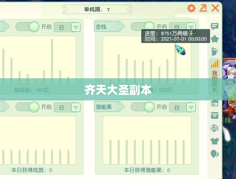
Task: Click the paint palette sidebar icon
Action: [x=215, y=128]
